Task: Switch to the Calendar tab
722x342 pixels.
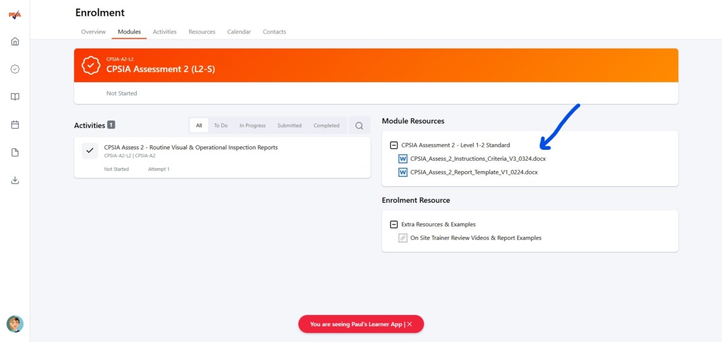Action: 239,32
